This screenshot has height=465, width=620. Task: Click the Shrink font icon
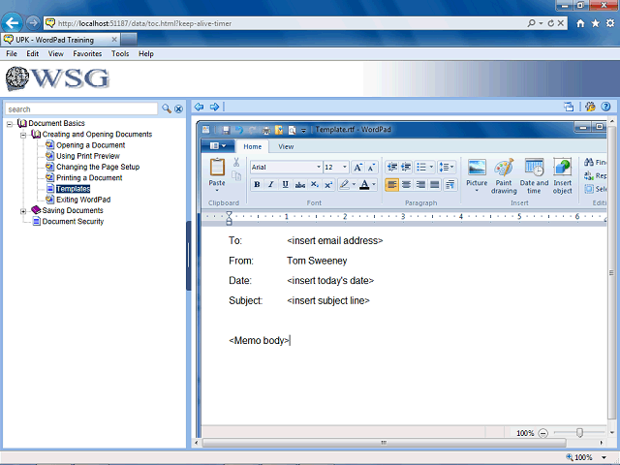click(x=371, y=168)
